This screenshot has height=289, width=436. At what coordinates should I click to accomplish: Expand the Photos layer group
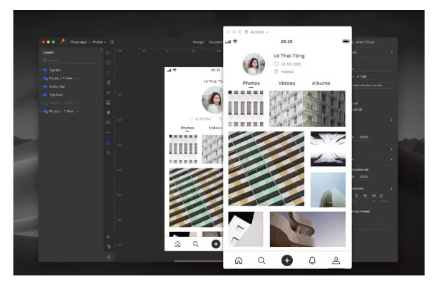[42, 111]
